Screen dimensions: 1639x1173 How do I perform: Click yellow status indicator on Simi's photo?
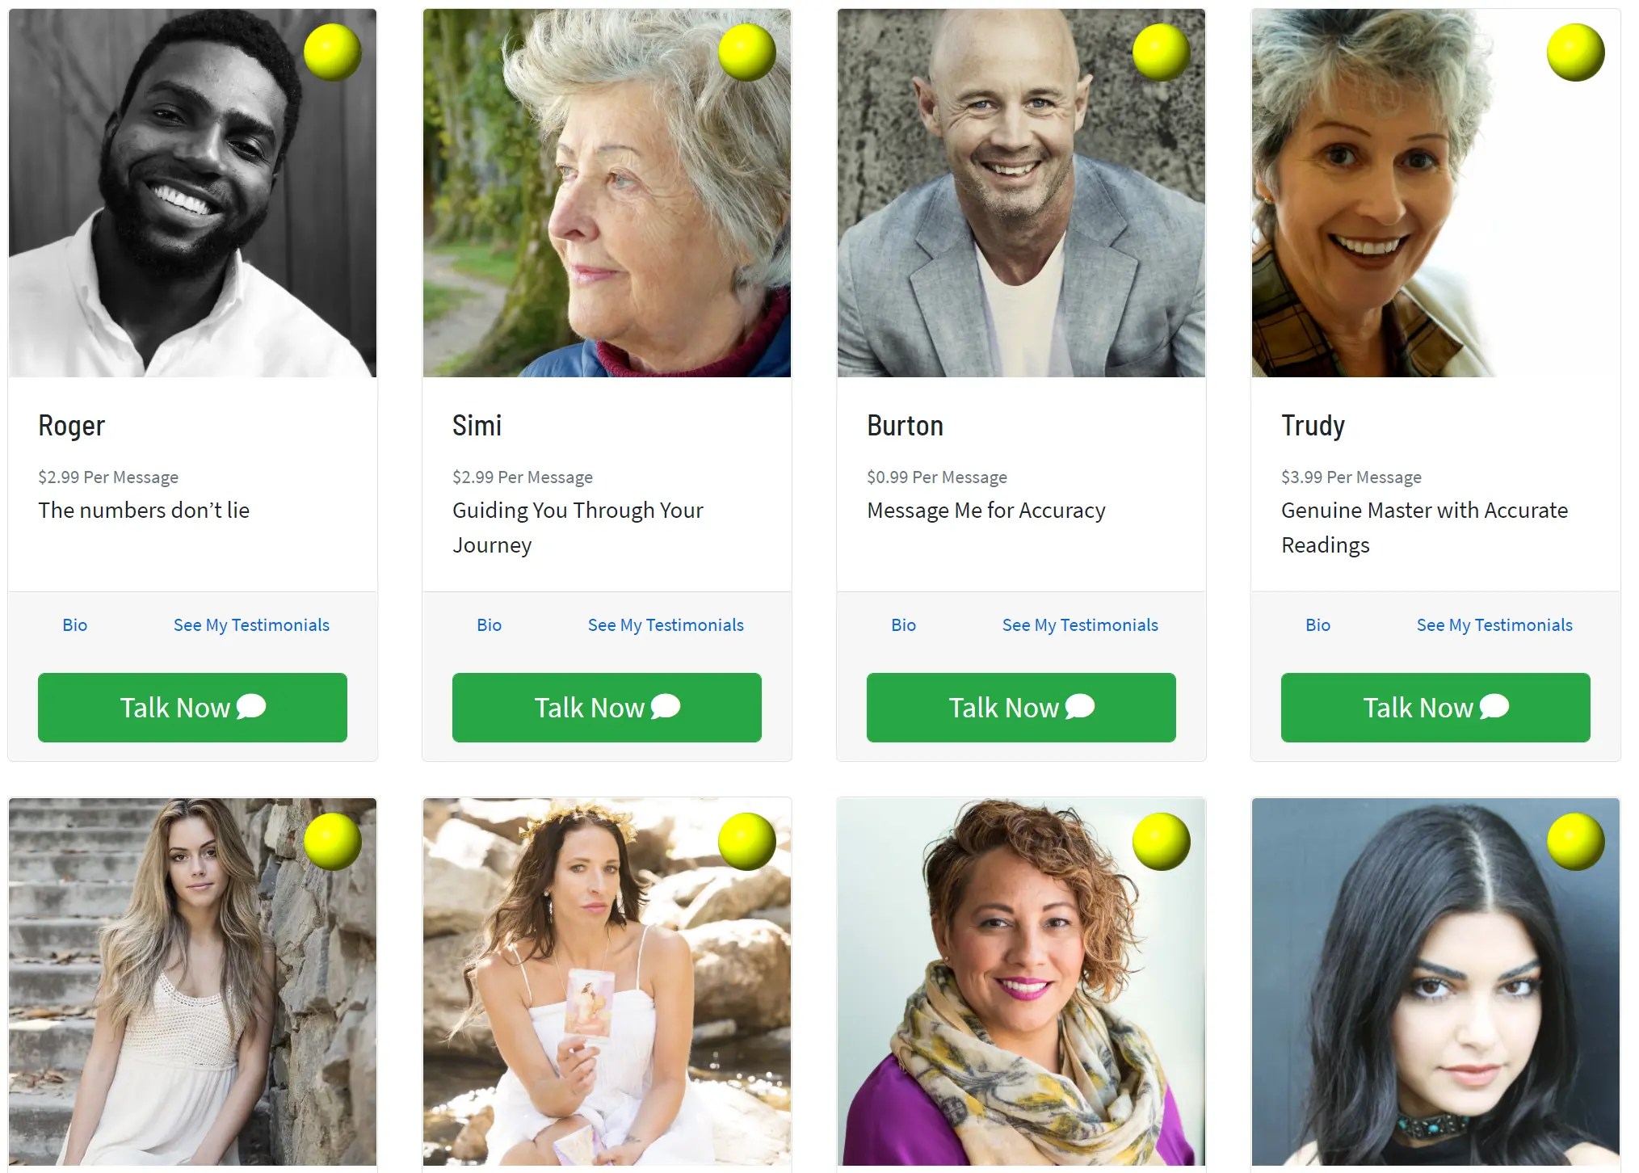[746, 52]
